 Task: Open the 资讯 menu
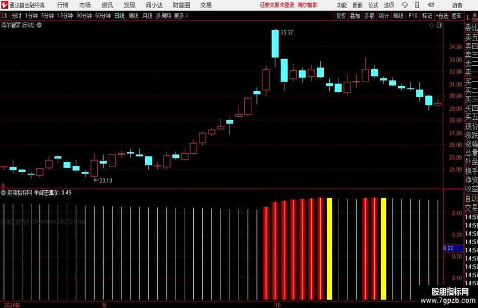point(107,5)
